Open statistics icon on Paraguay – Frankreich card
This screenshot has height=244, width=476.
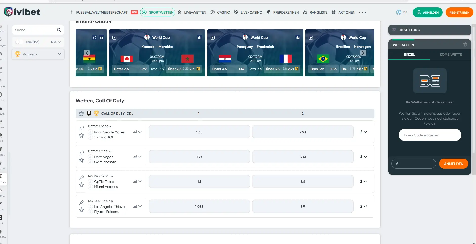pos(298,37)
